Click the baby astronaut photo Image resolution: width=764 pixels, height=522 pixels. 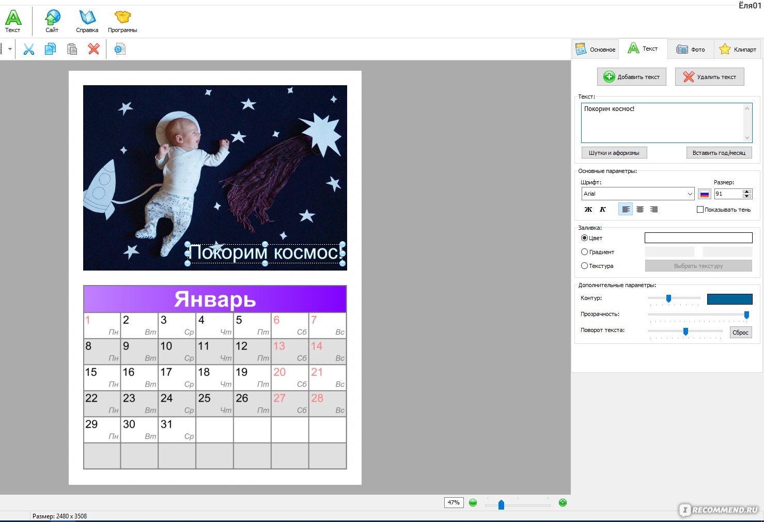[x=215, y=178]
